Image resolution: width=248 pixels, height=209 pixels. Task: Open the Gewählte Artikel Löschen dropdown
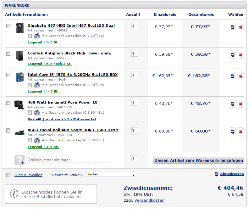[x=111, y=174]
